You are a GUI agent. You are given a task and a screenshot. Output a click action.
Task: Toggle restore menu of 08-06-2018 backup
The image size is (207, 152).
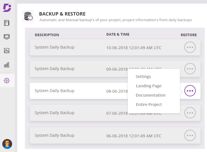coord(190,91)
